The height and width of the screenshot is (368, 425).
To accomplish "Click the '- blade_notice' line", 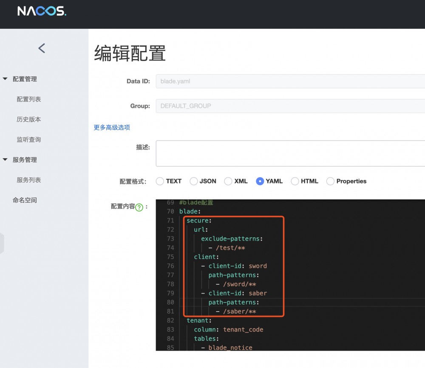I will click(227, 348).
